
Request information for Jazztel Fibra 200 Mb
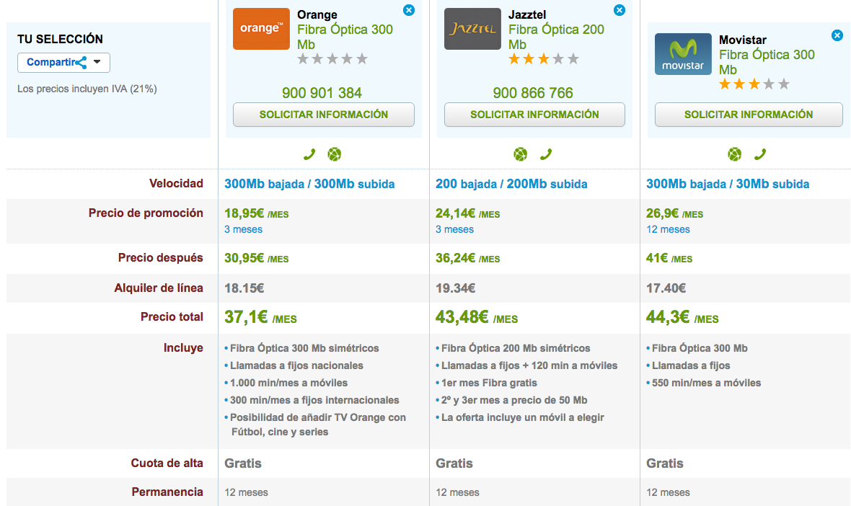pos(534,115)
